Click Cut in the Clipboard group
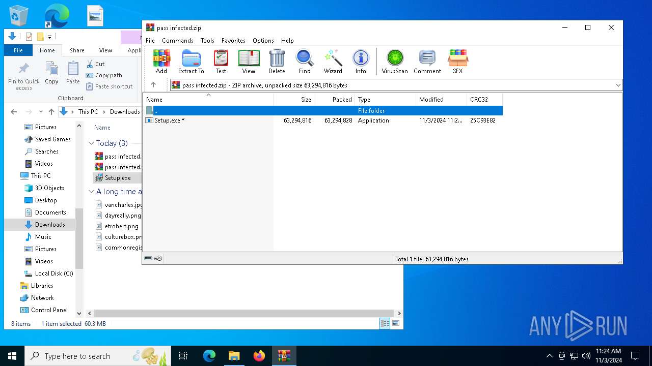 95,64
